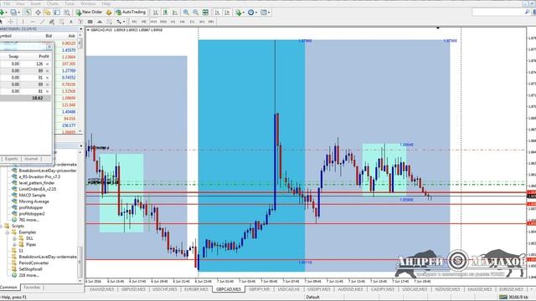Screen dimensions: 536x301
Task: Toggle the Terminal panel icon
Action: (x=57, y=13)
